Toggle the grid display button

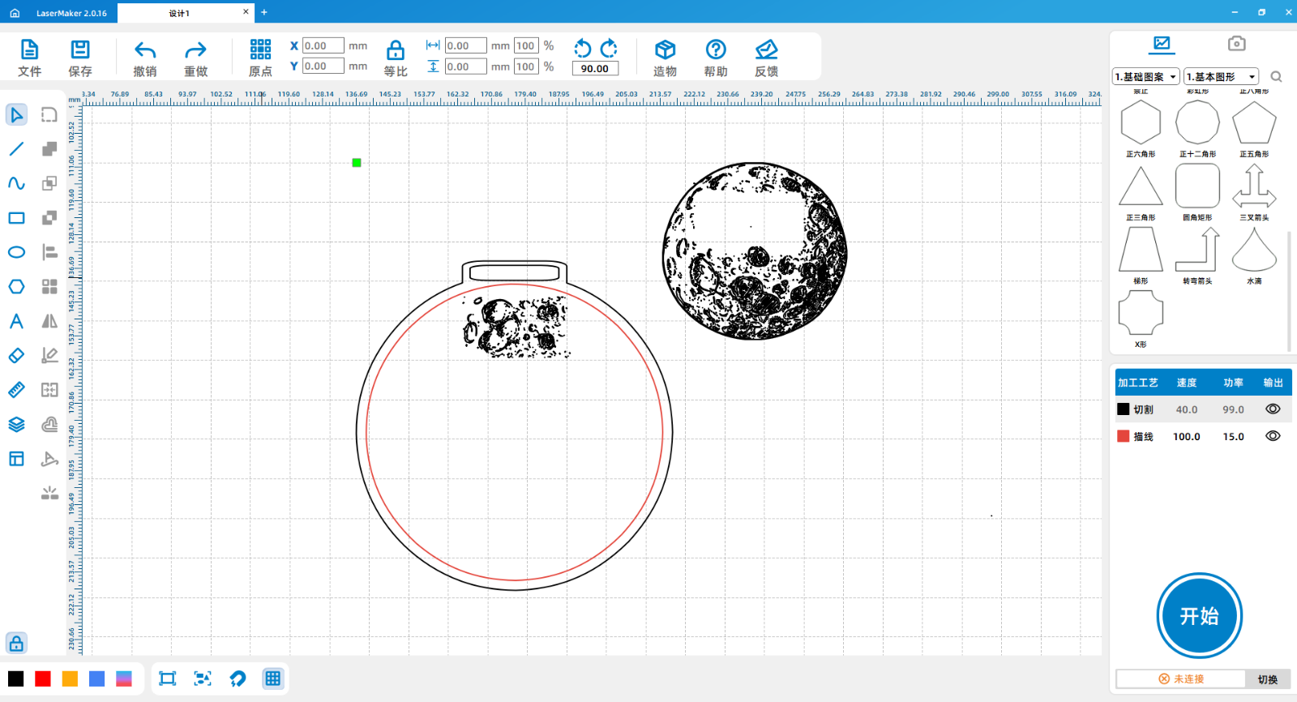click(x=273, y=678)
